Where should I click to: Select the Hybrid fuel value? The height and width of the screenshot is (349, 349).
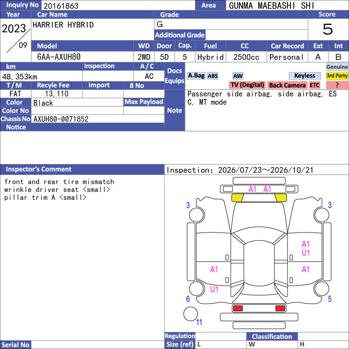coord(211,57)
